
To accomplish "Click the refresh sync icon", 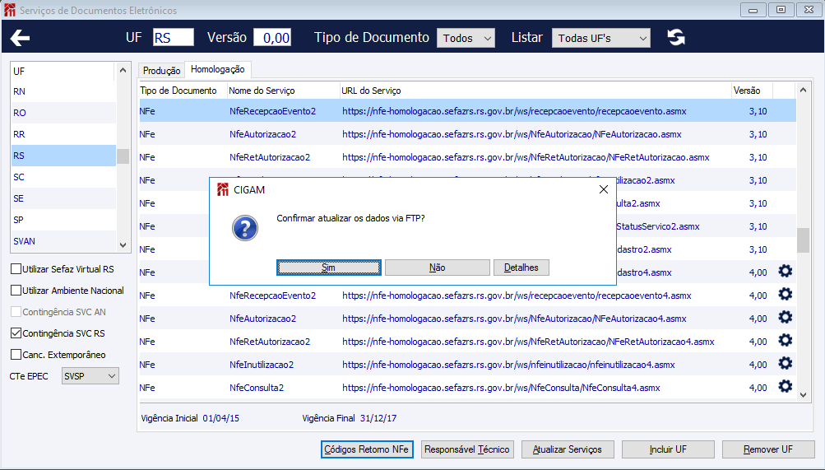I will pos(676,37).
